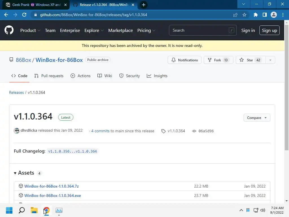Screen dimensions: 289x217
Task: Click the Fork button
Action: click(x=218, y=60)
